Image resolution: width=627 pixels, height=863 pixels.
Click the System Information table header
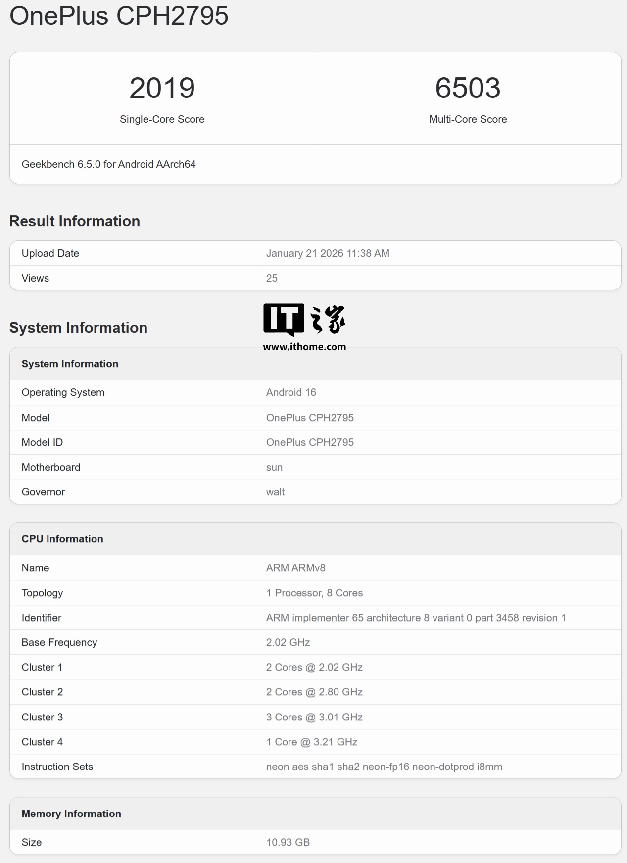(x=70, y=364)
